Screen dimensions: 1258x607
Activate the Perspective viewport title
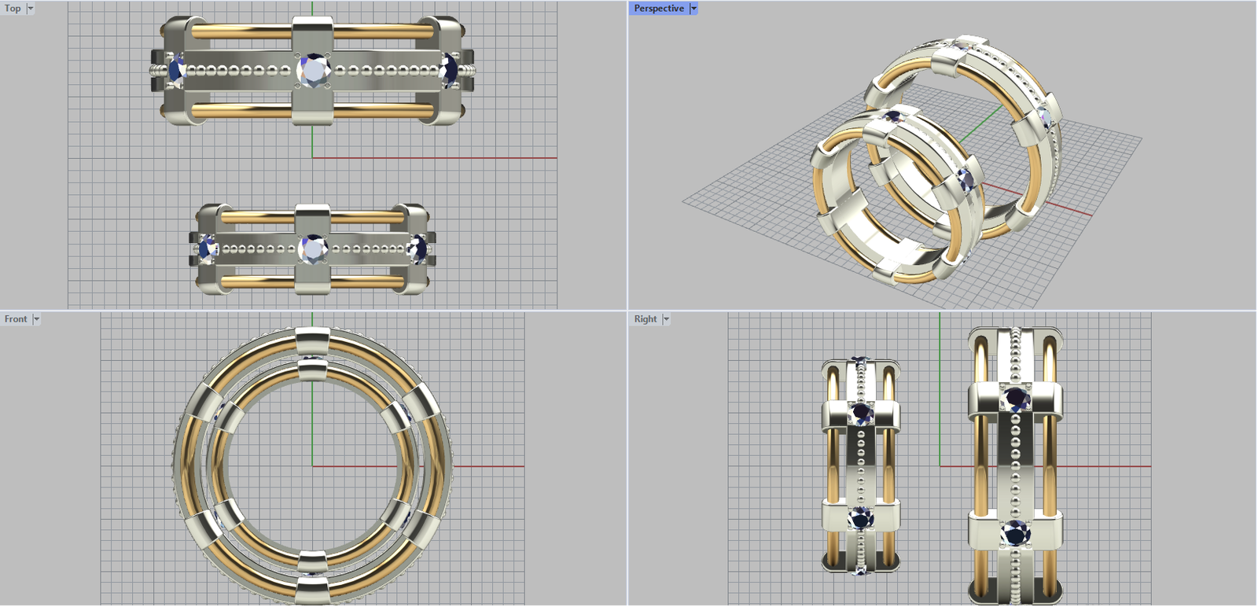point(658,9)
